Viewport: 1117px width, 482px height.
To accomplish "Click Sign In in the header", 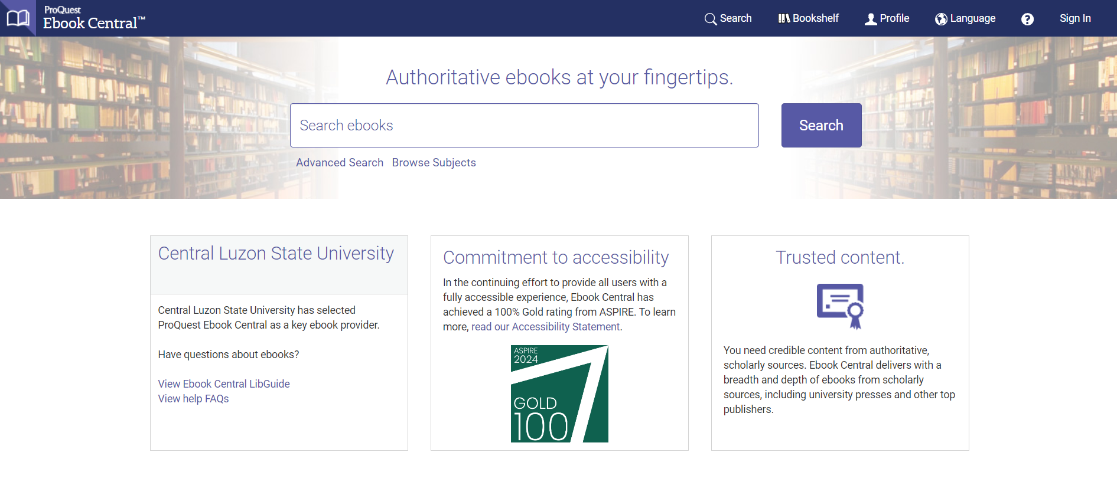I will click(x=1075, y=18).
